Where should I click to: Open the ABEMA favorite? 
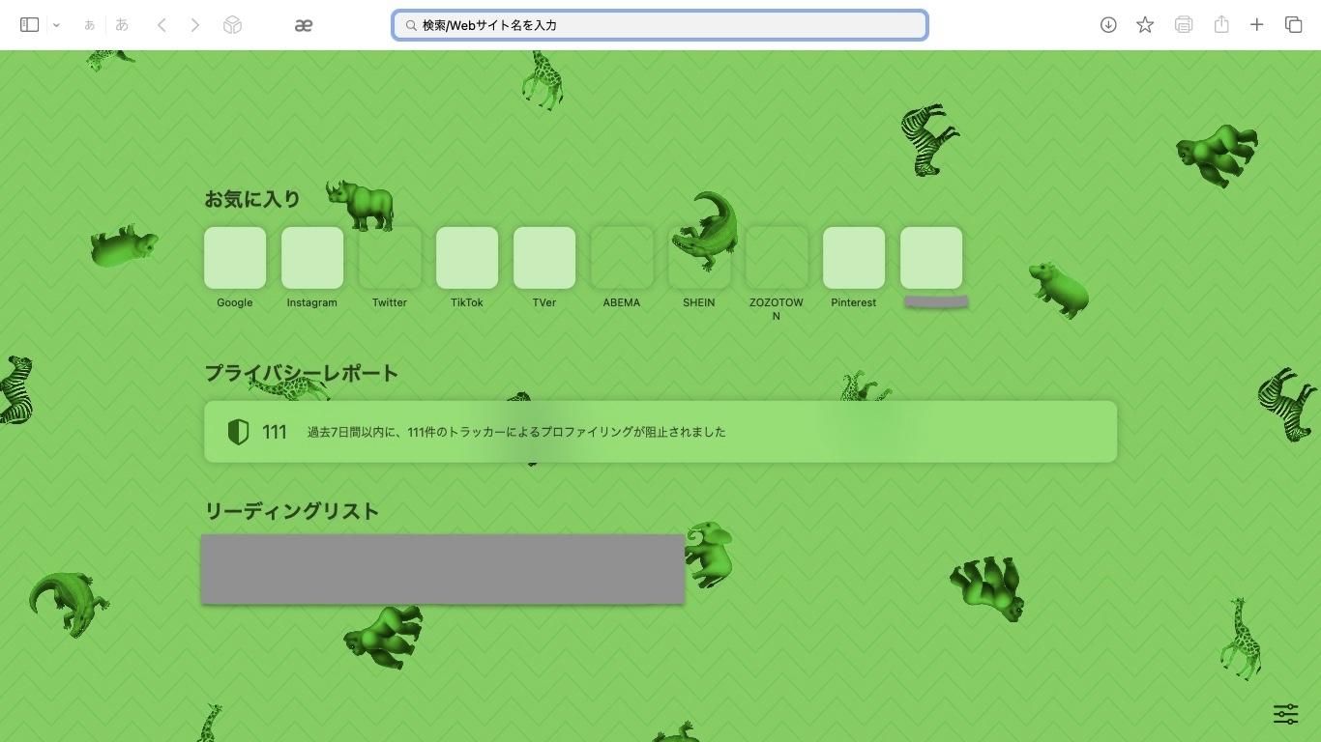tap(622, 258)
